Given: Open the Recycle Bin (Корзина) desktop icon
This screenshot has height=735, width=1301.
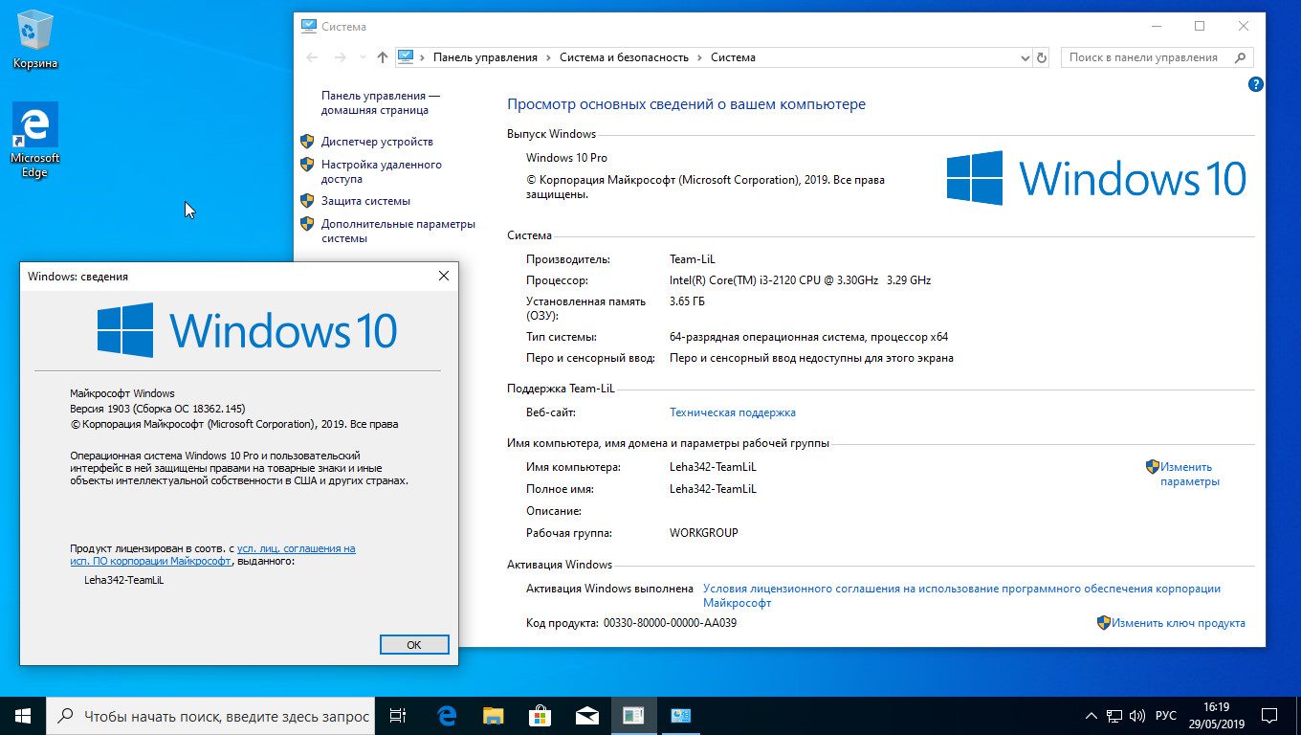Looking at the screenshot, I should [x=35, y=40].
